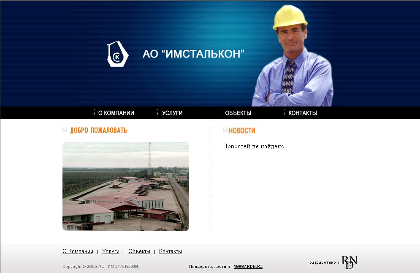Image resolution: width=420 pixels, height=273 pixels.
Task: Open О КОМПАНИИ from the navigation bar
Action: (116, 113)
